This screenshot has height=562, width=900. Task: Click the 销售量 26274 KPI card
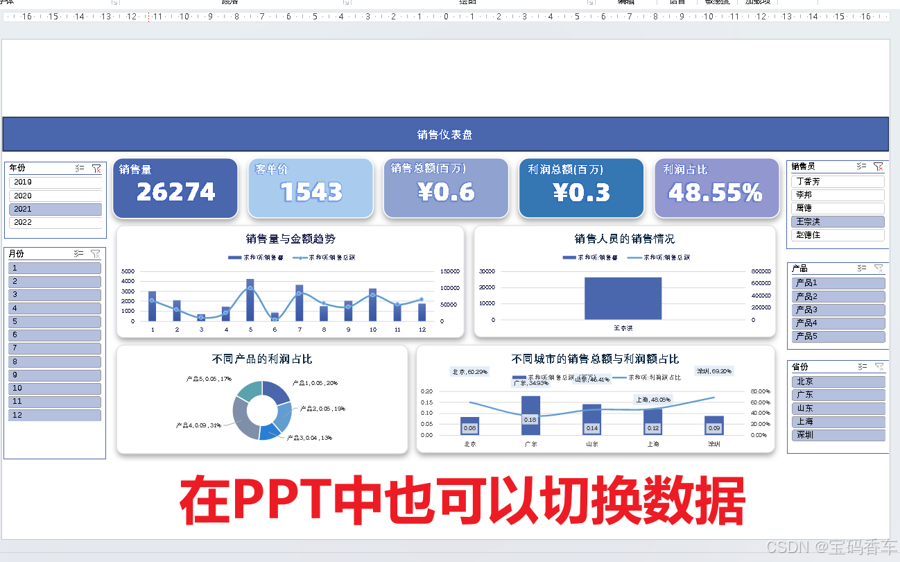pyautogui.click(x=175, y=188)
